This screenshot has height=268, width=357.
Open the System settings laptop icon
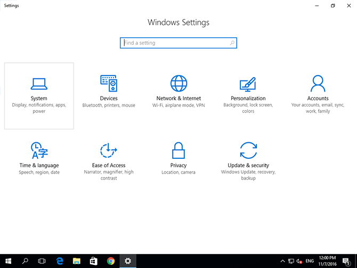coord(39,84)
